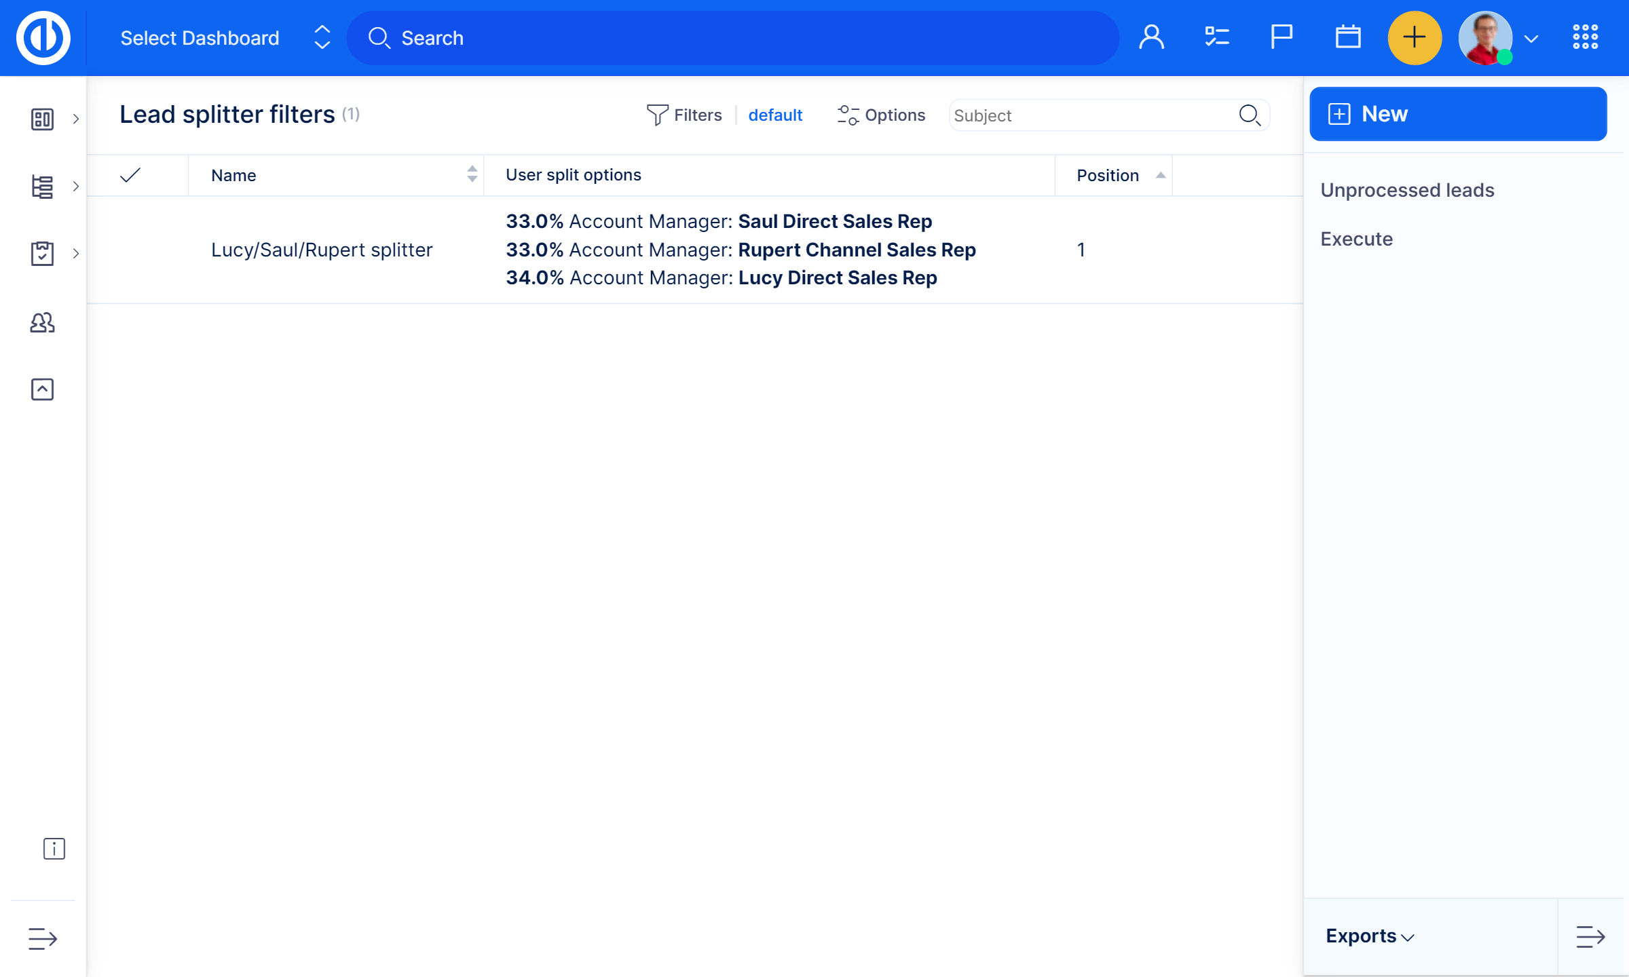Open the contacts people icon in sidebar
This screenshot has width=1629, height=977.
point(42,322)
